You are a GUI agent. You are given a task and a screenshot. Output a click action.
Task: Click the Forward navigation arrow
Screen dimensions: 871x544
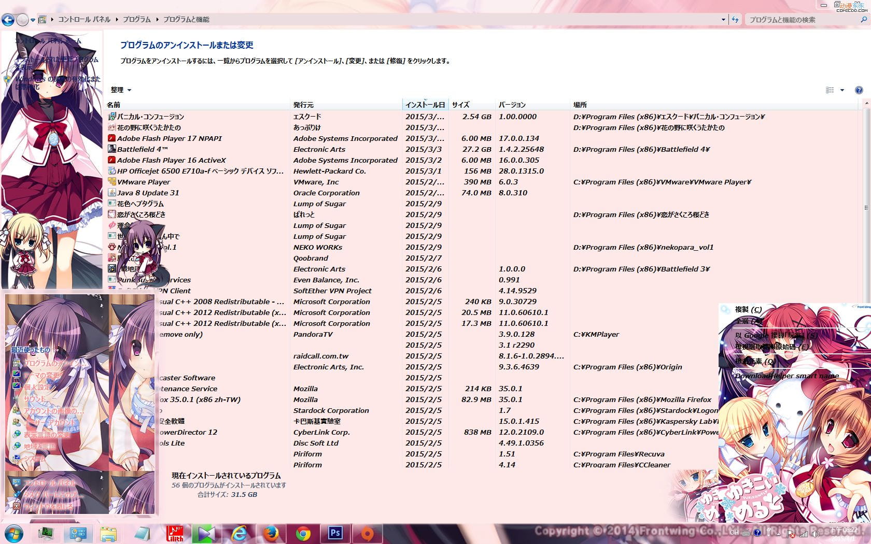(22, 20)
